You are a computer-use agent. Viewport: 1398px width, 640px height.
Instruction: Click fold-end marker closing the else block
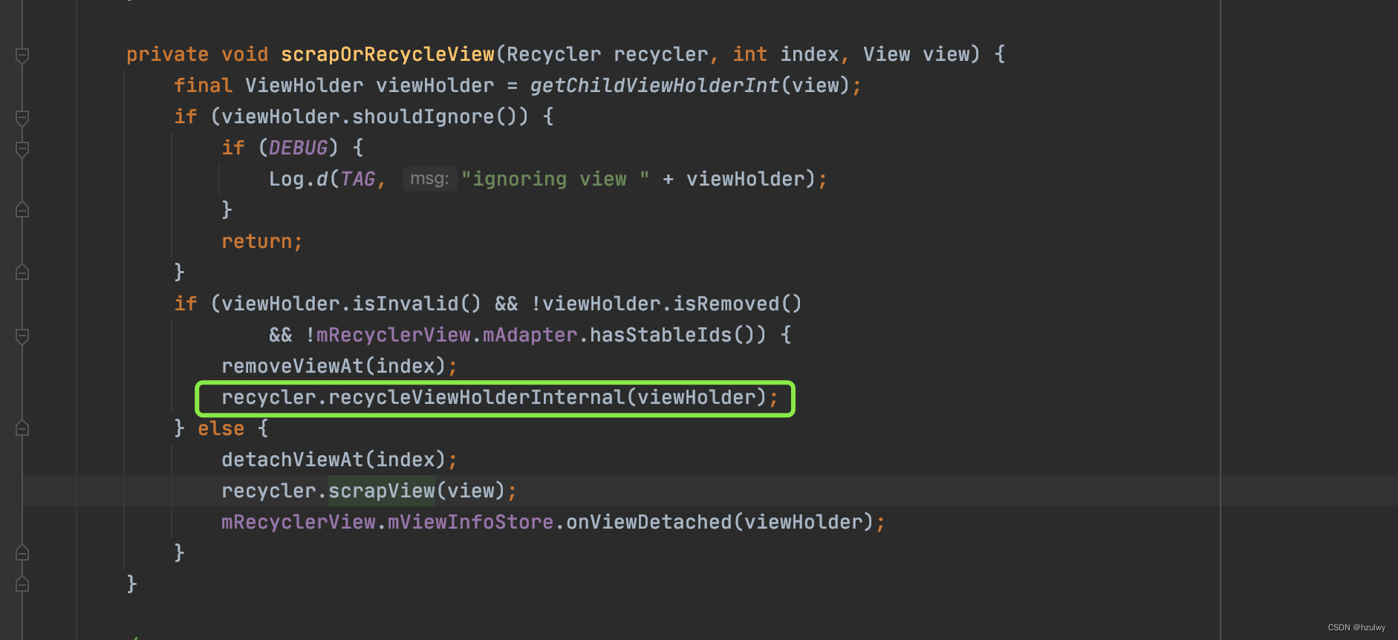pyautogui.click(x=22, y=553)
